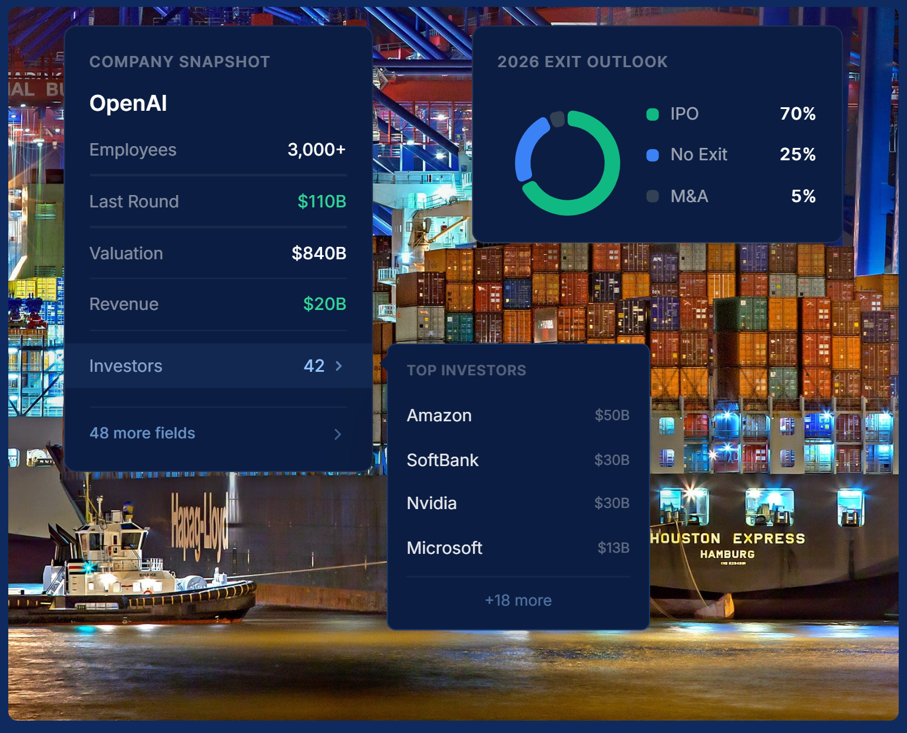Screen dimensions: 907x733
Task: Click the OpenAI company name
Action: 128,103
